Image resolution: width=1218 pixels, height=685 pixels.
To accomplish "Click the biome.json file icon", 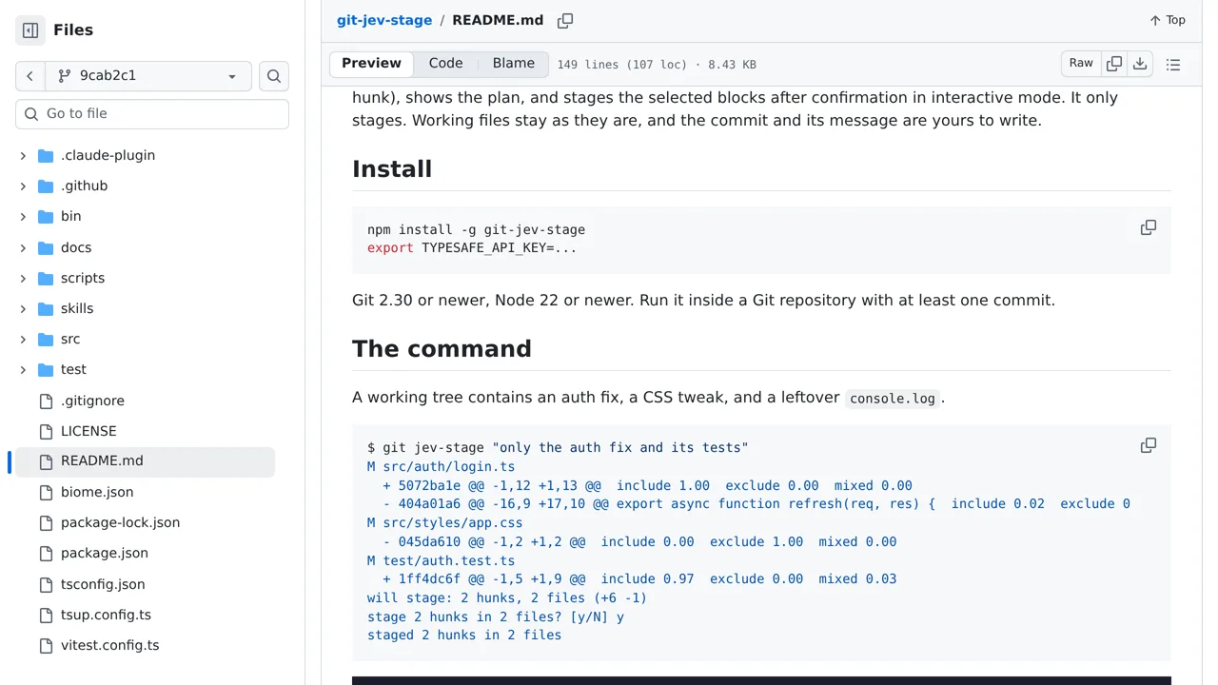I will [46, 493].
